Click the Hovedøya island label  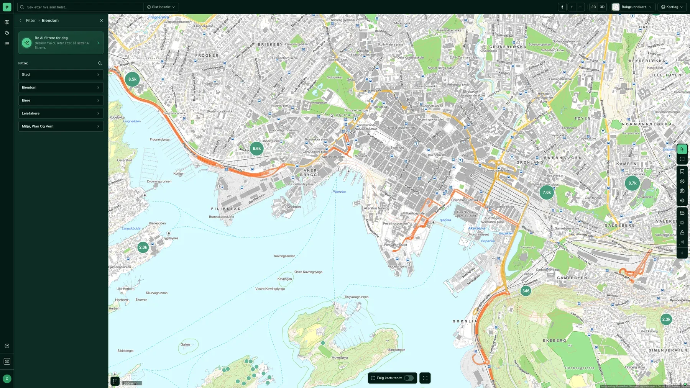pyautogui.click(x=340, y=357)
